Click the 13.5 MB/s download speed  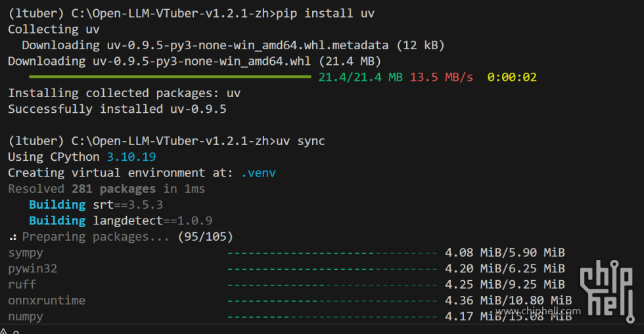441,77
